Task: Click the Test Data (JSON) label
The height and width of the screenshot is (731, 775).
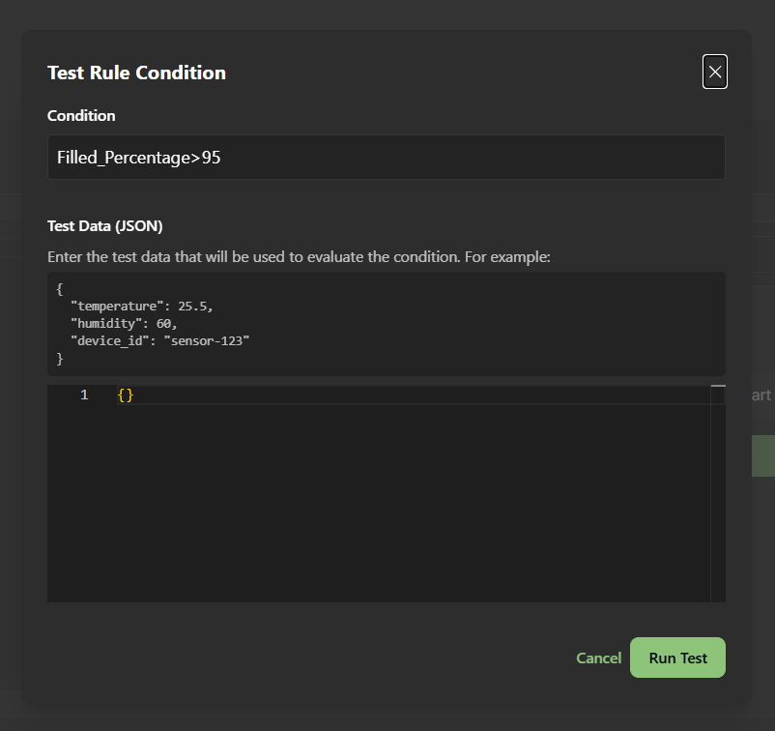Action: pos(104,225)
